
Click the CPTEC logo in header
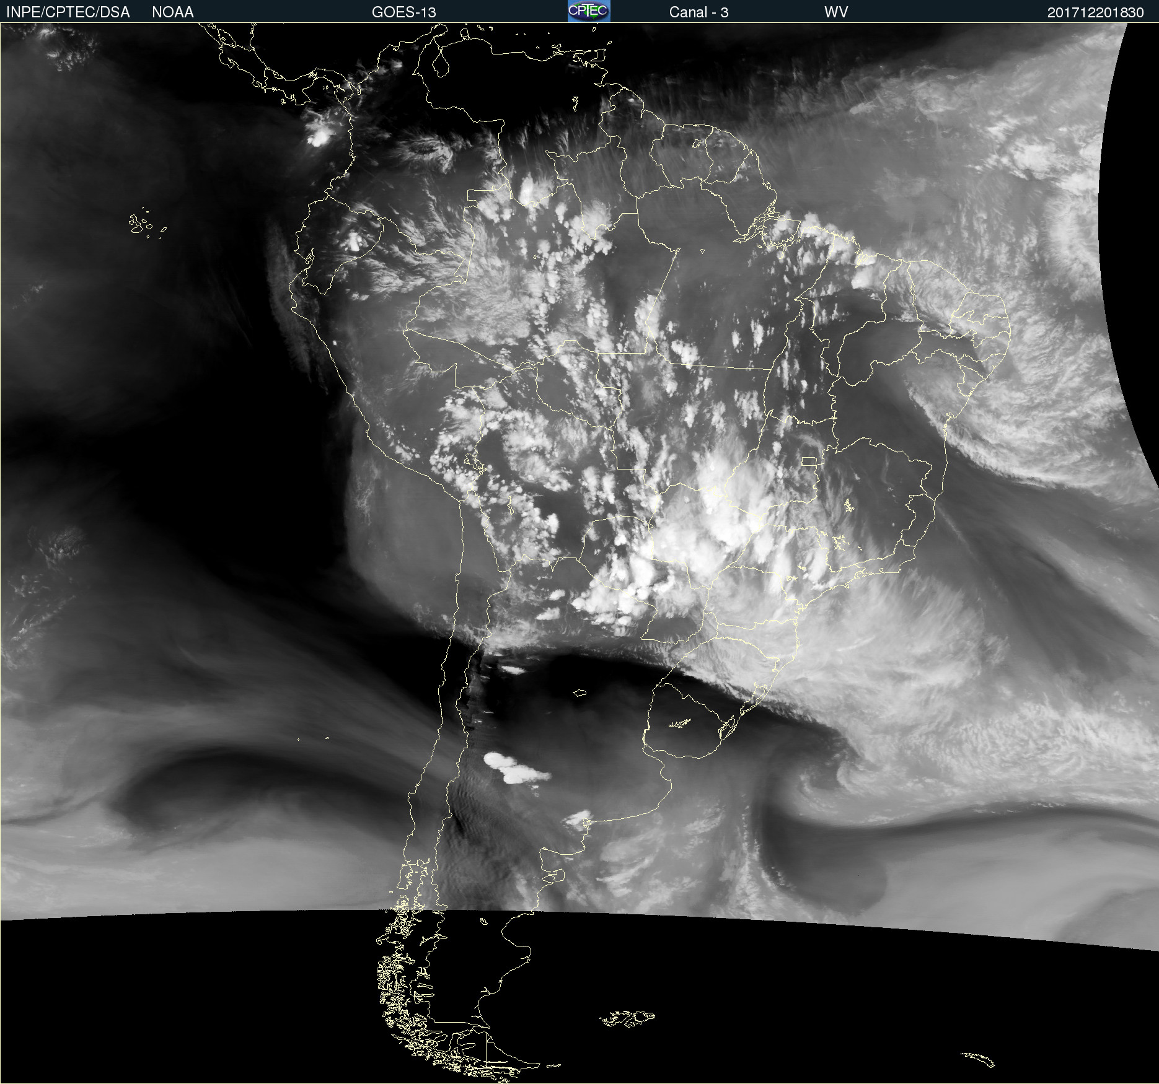click(x=589, y=11)
